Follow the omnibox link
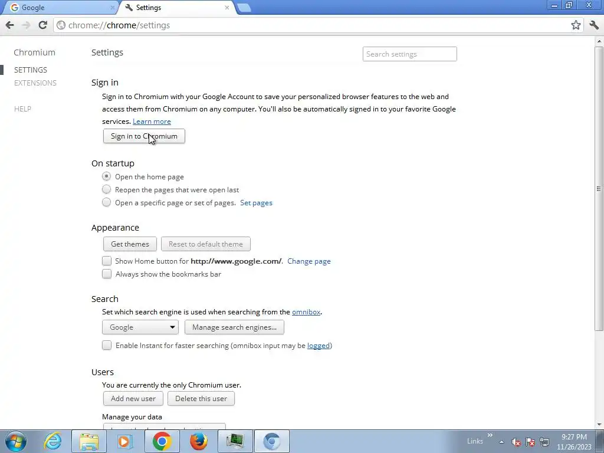Image resolution: width=604 pixels, height=453 pixels. (306, 312)
